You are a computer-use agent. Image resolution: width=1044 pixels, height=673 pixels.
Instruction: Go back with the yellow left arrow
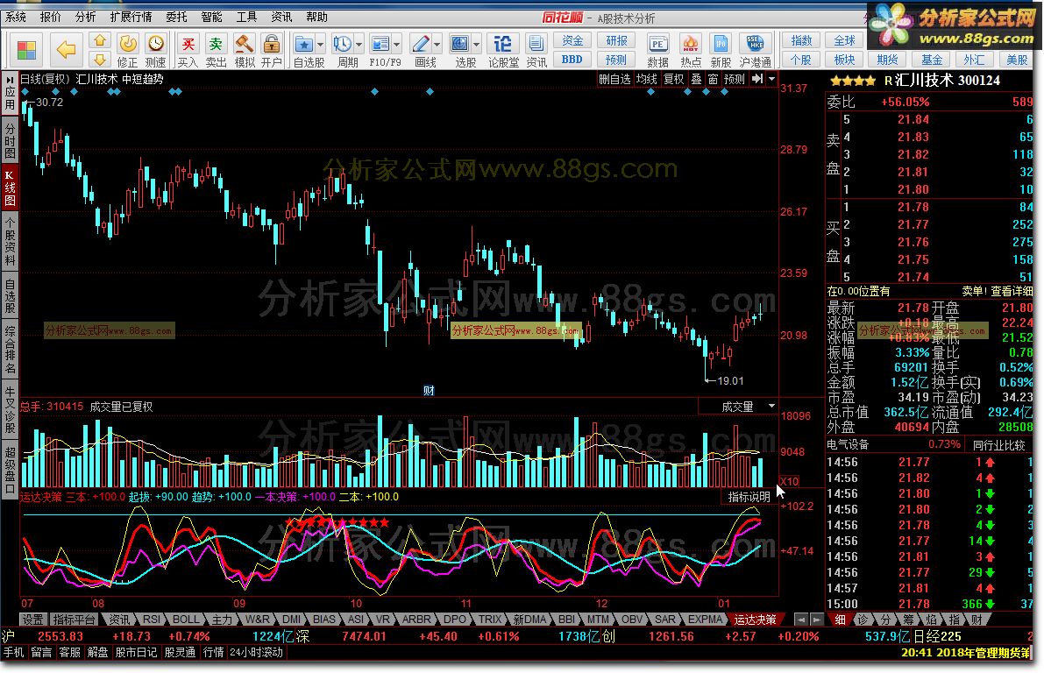(x=66, y=49)
